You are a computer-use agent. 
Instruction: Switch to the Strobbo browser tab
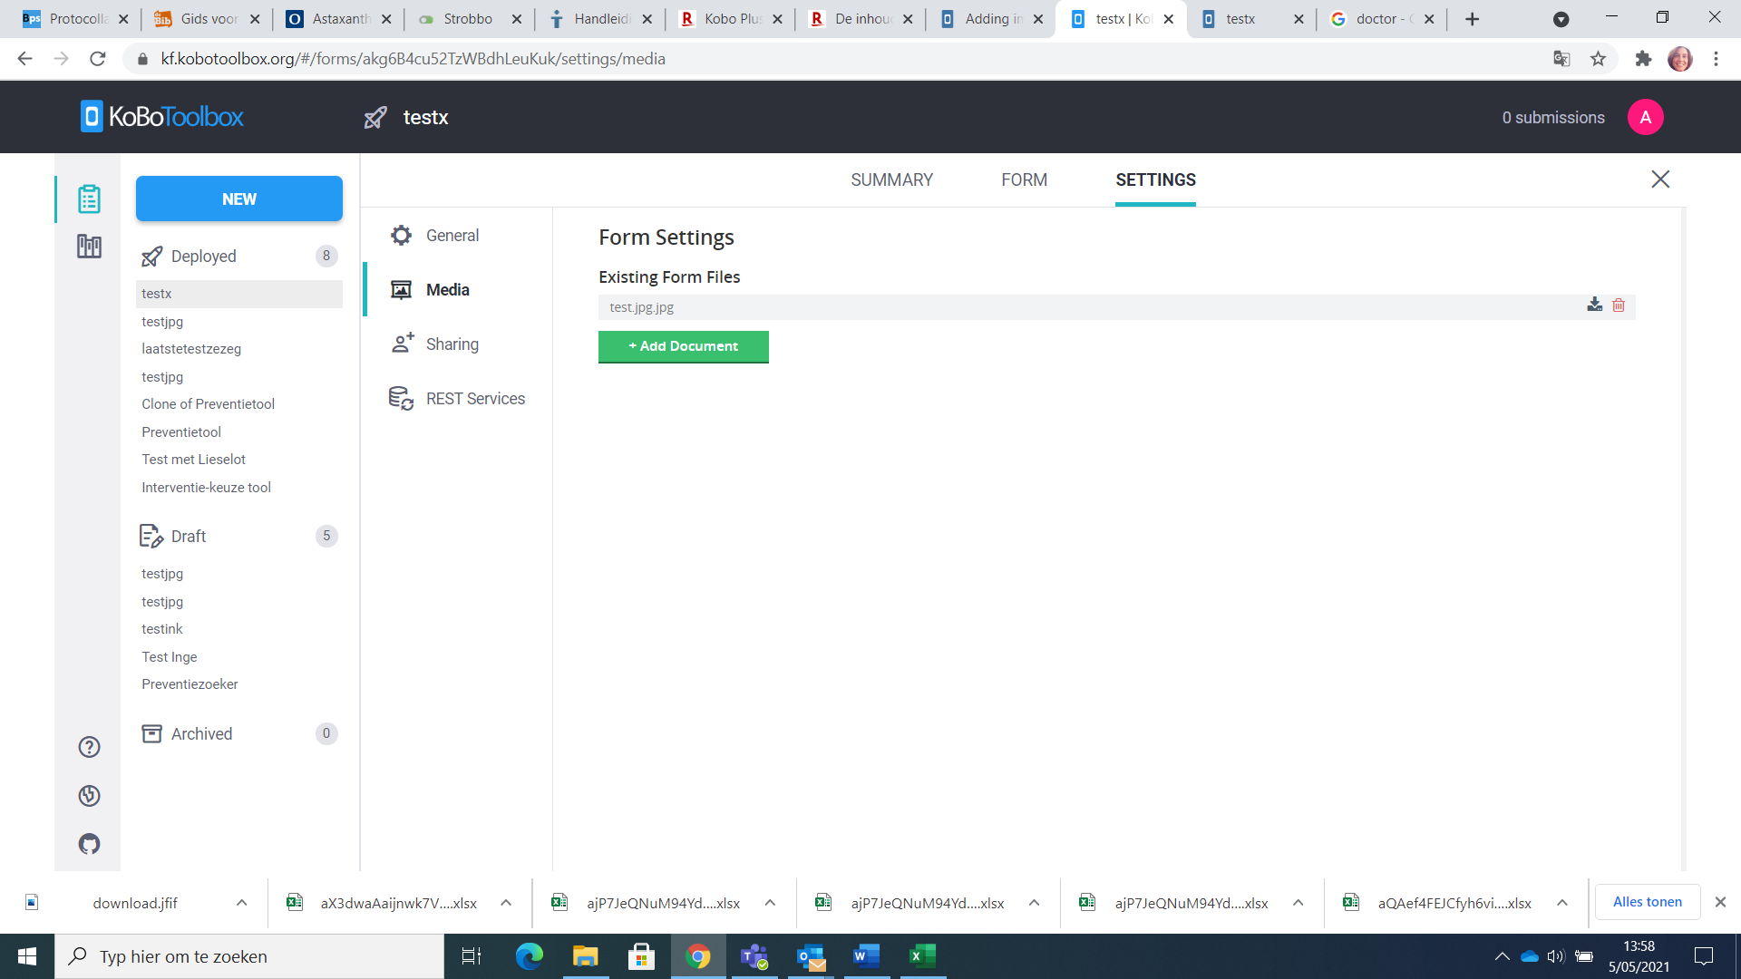coord(469,19)
